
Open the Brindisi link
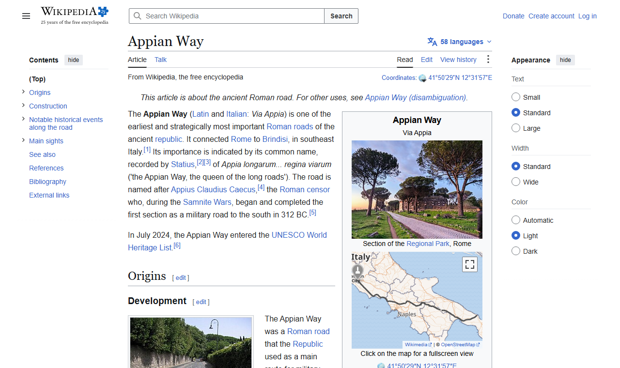[x=276, y=139]
